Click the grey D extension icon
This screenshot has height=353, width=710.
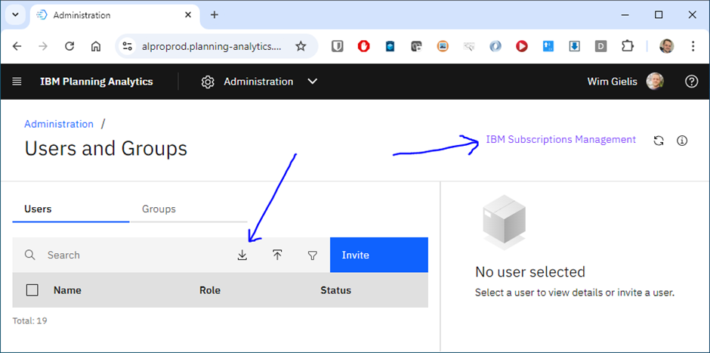click(x=601, y=46)
